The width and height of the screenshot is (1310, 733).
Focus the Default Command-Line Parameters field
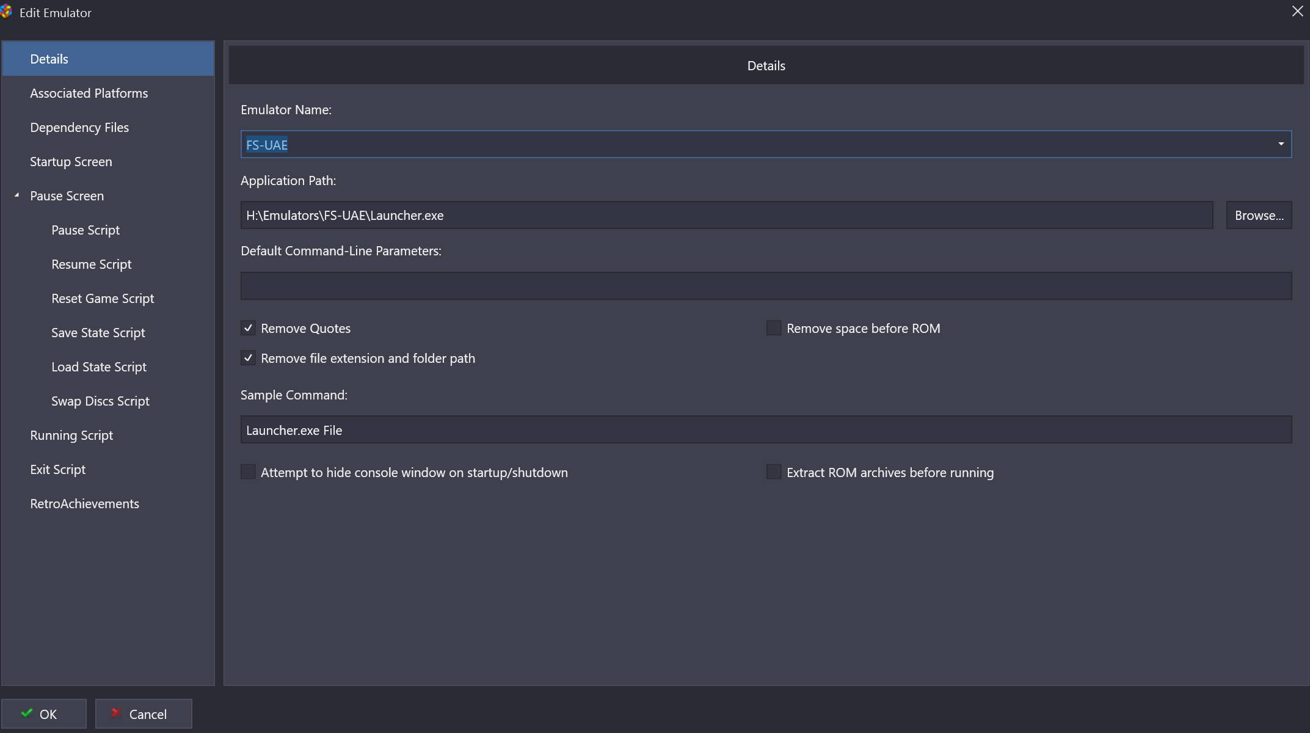766,286
